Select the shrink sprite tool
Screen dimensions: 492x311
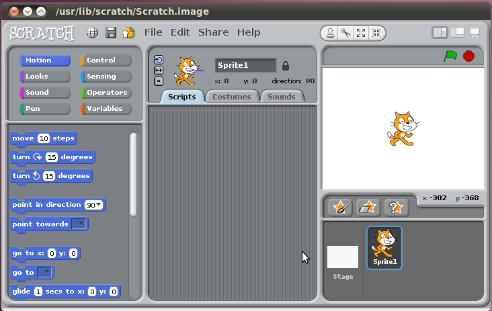[376, 33]
